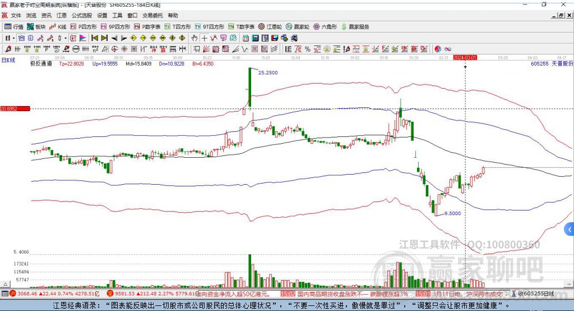Click the 极反通道 indicator name

click(x=41, y=63)
